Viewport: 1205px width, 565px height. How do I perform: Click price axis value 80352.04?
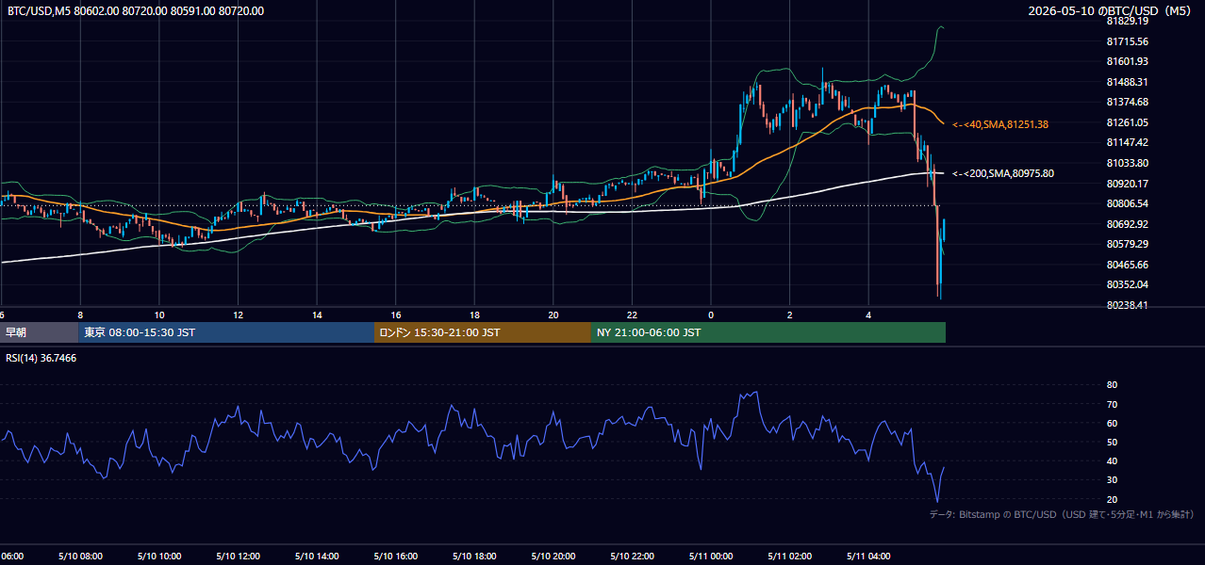click(x=1127, y=284)
